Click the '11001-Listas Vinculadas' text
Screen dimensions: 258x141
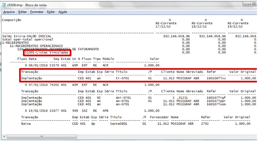click(x=47, y=52)
